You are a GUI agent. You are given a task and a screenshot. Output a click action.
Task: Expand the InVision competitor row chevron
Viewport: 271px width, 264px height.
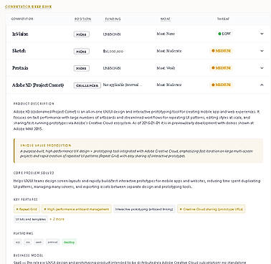click(x=262, y=34)
